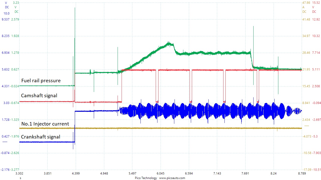Select the Crankshaft signal label
This screenshot has height=180, width=321.
click(x=41, y=137)
